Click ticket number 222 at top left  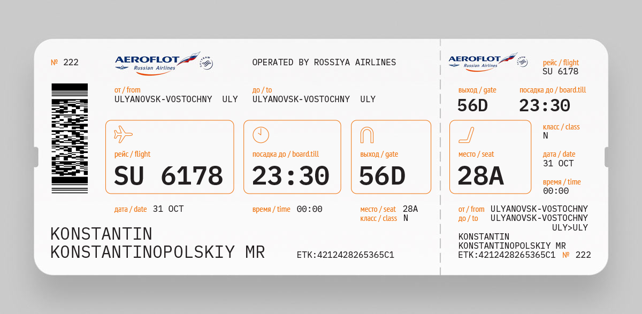tap(65, 63)
